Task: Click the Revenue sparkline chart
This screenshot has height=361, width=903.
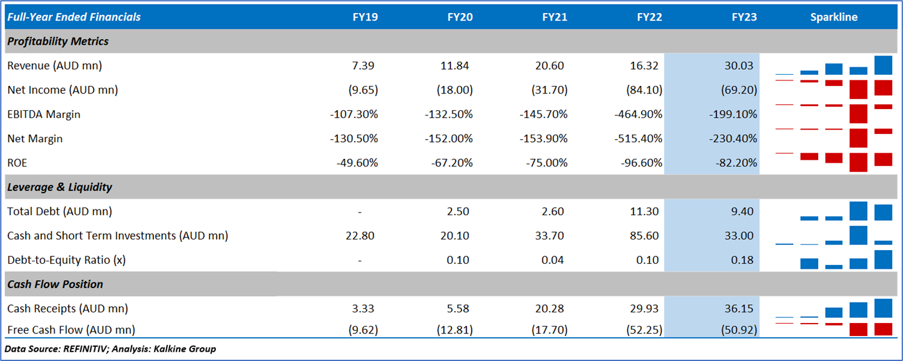Action: click(834, 65)
